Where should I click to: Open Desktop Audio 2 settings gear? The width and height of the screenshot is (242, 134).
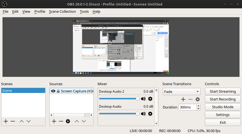(150, 99)
